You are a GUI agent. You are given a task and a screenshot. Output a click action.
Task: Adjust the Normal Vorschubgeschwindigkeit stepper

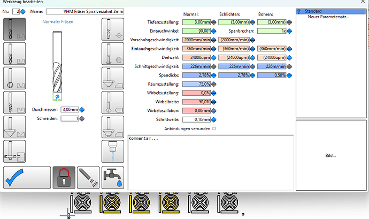(214, 40)
